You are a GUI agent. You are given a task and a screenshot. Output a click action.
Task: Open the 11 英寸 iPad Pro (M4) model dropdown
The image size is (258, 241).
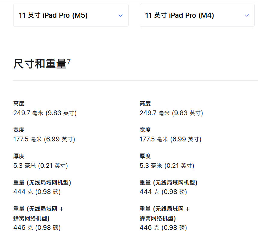(x=197, y=15)
